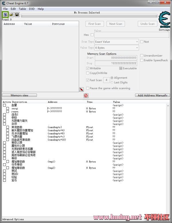This screenshot has width=172, height=223.
Task: Click the red no-entry clear list icon
Action: click(x=86, y=96)
